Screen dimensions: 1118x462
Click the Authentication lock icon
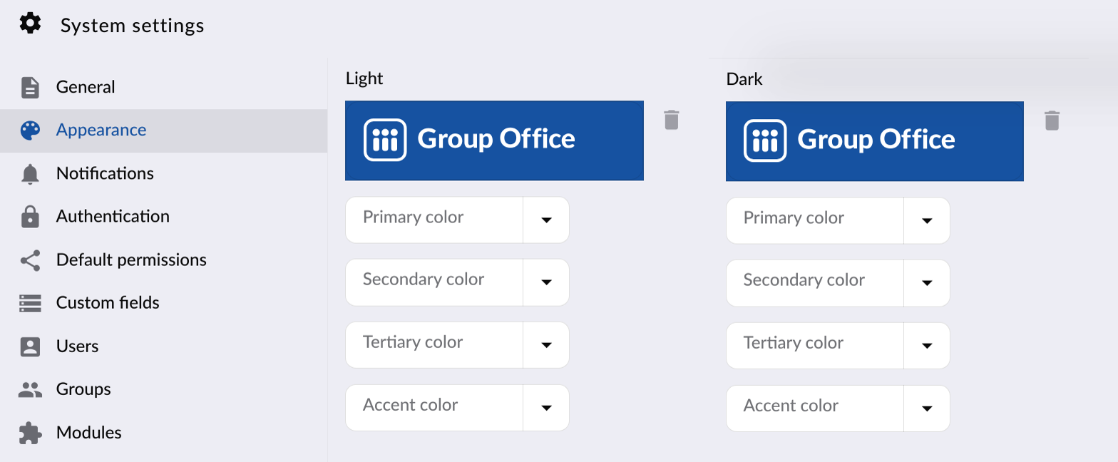tap(30, 217)
